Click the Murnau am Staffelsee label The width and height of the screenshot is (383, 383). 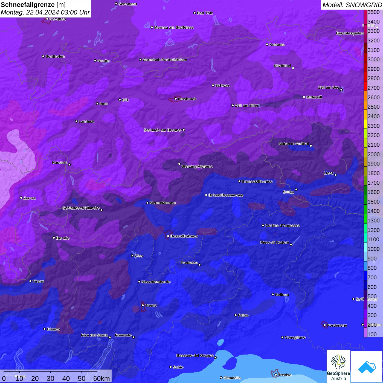pyautogui.click(x=174, y=27)
